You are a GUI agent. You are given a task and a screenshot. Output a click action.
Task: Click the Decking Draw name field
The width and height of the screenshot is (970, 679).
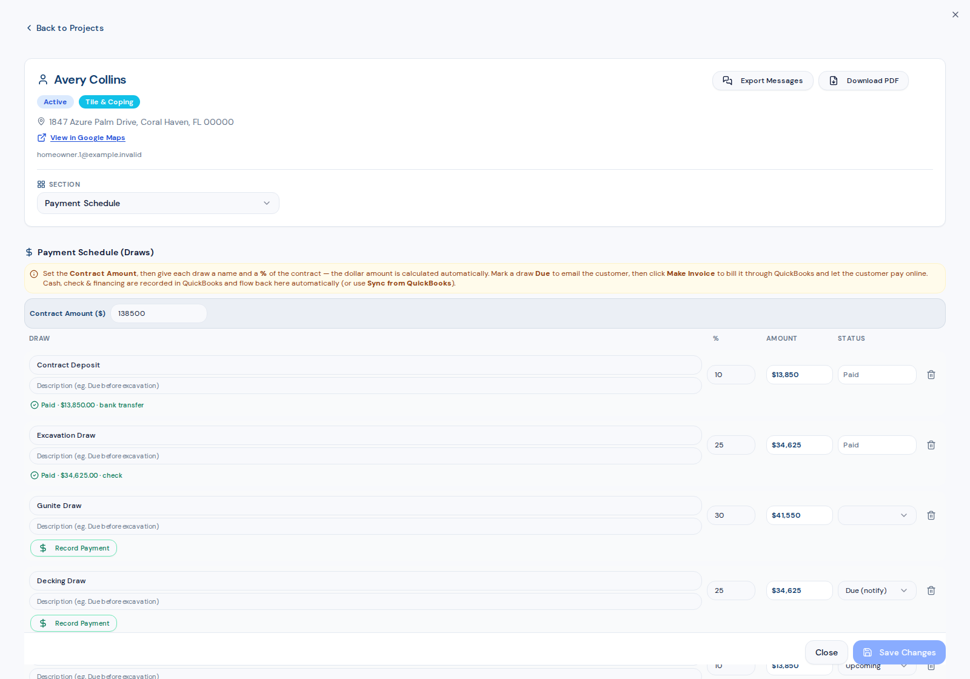[x=366, y=581]
